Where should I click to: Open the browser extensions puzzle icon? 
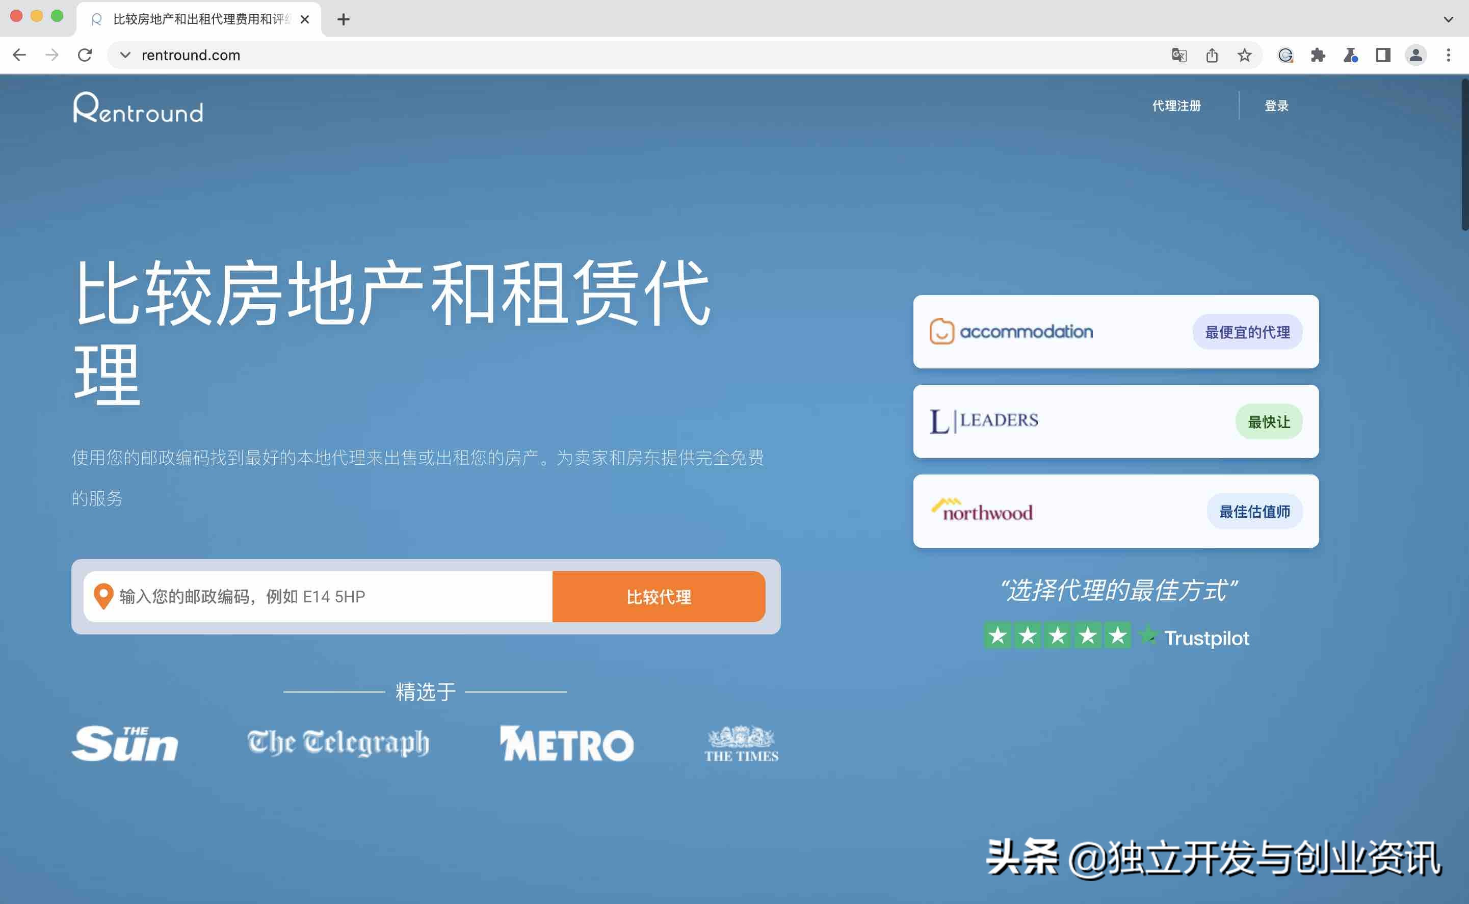coord(1318,55)
